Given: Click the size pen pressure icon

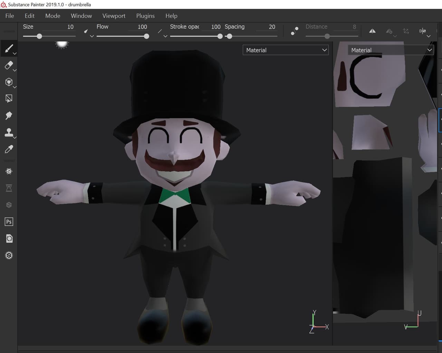Looking at the screenshot, I should point(86,31).
